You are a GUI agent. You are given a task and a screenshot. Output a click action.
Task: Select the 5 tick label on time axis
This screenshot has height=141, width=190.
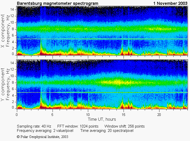pyautogui.click(x=53, y=114)
